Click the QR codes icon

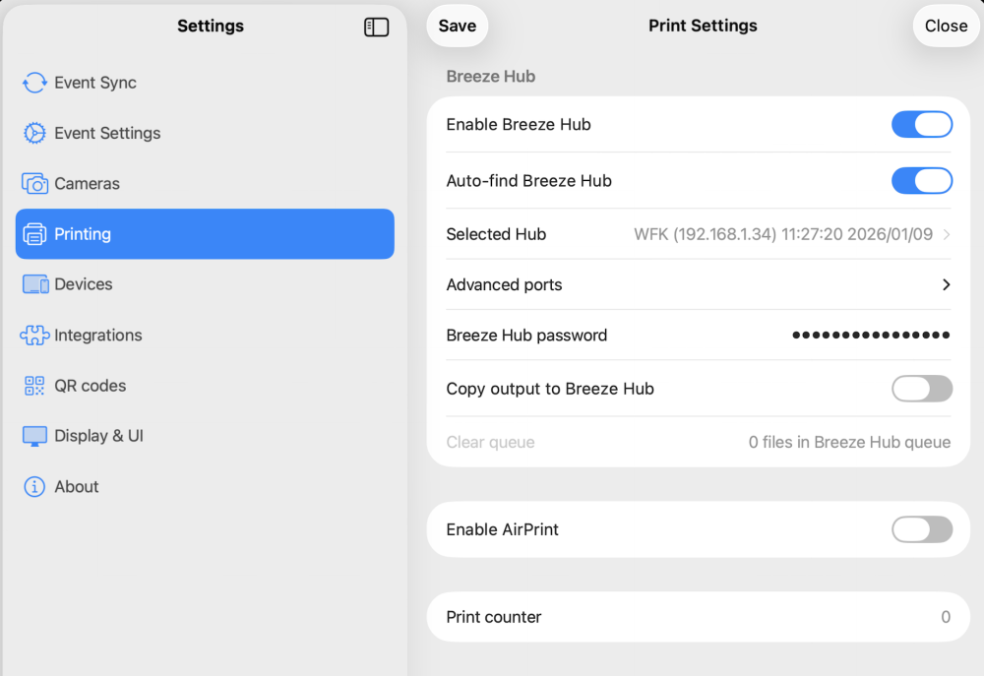pyautogui.click(x=34, y=386)
